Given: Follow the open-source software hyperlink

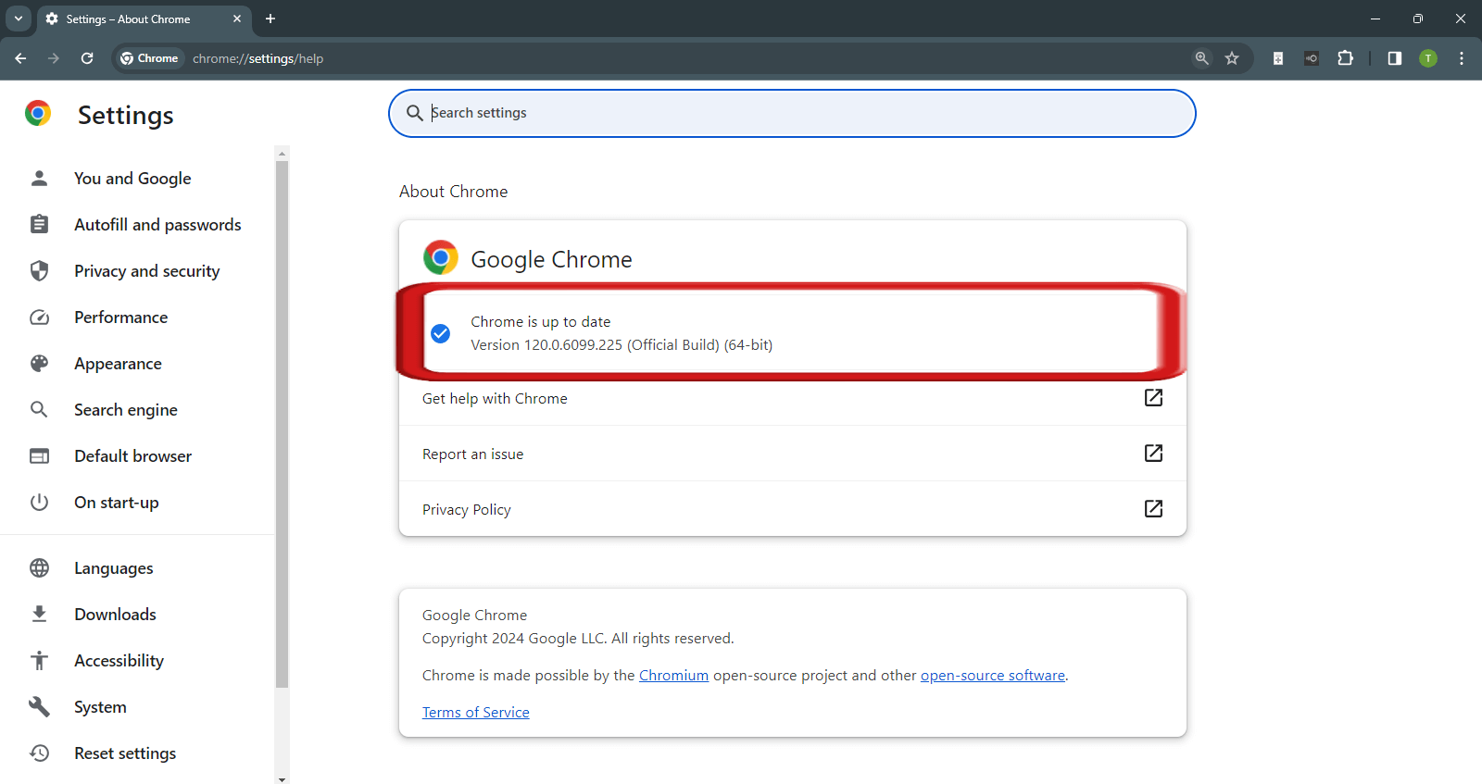Looking at the screenshot, I should click(x=992, y=676).
